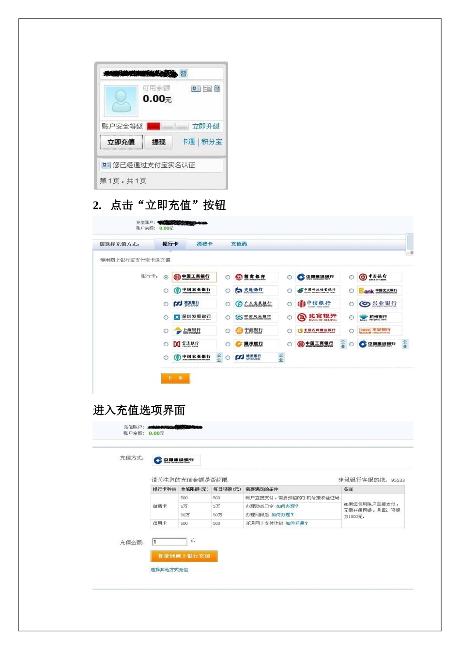The image size is (460, 650).
Task: Click the 第1页，共1页 pager text
Action: 123,181
